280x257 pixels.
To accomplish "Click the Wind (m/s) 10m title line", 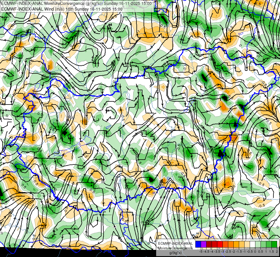I will 61,9.
